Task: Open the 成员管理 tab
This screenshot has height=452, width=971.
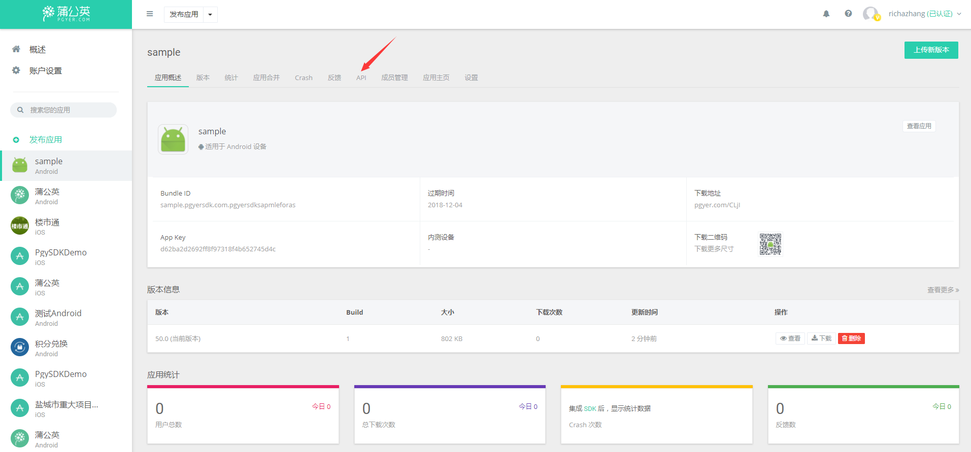Action: 394,78
